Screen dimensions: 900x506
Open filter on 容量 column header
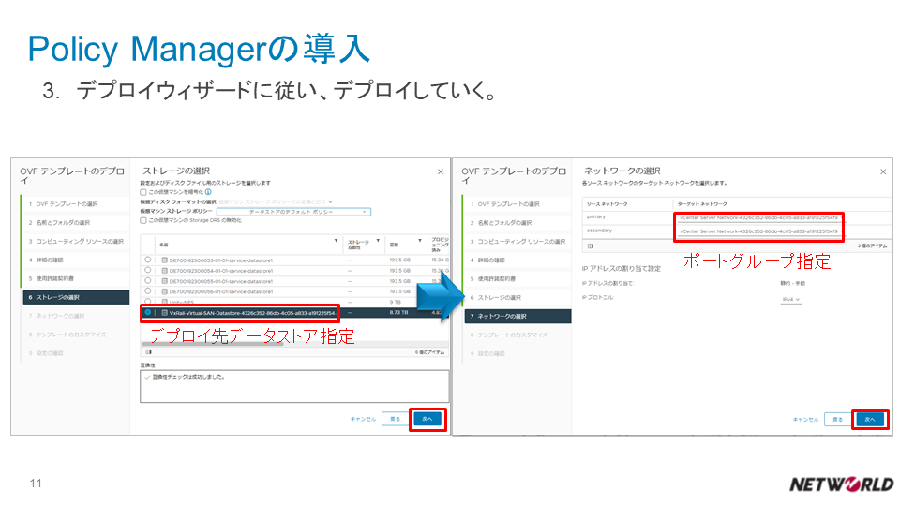pos(420,241)
